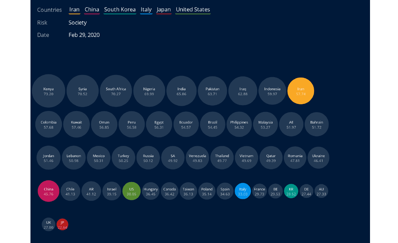
Task: Open the Risk selector showing Society
Action: tap(78, 22)
